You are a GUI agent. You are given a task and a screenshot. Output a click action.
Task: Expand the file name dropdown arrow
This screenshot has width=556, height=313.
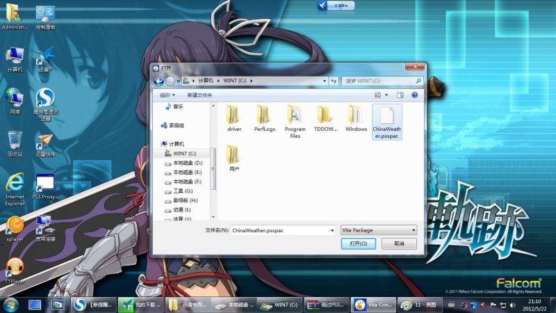click(x=332, y=230)
